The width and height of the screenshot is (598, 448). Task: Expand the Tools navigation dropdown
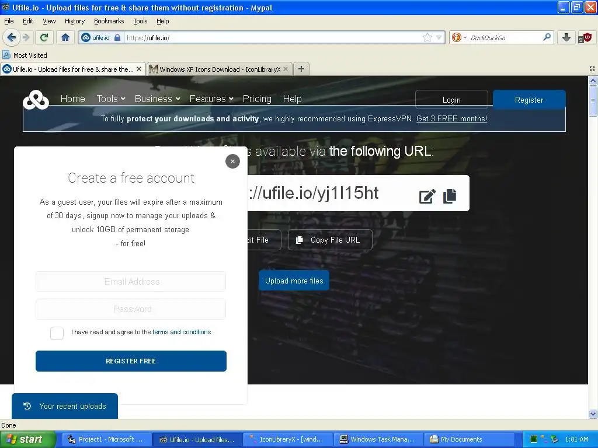pyautogui.click(x=111, y=99)
